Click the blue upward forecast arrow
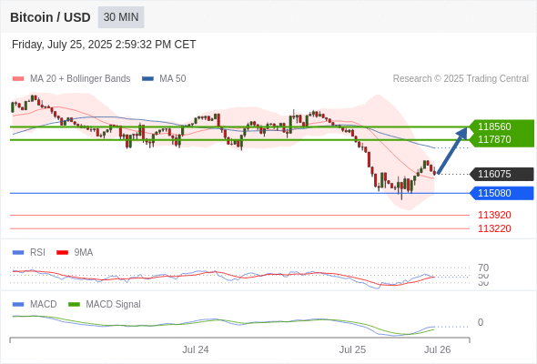 pos(452,150)
